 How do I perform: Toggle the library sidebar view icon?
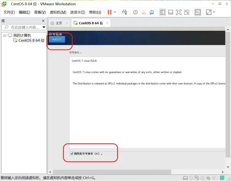pos(162,12)
